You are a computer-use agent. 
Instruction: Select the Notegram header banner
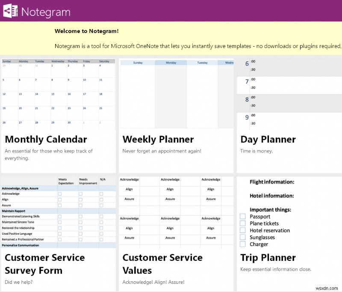(x=171, y=10)
